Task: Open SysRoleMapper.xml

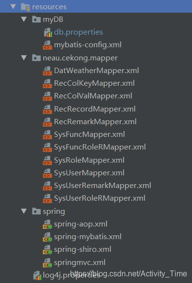Action: [x=89, y=160]
